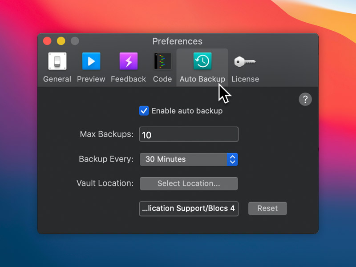356x267 pixels.
Task: Select the purple Feedback lightning icon
Action: (x=128, y=61)
